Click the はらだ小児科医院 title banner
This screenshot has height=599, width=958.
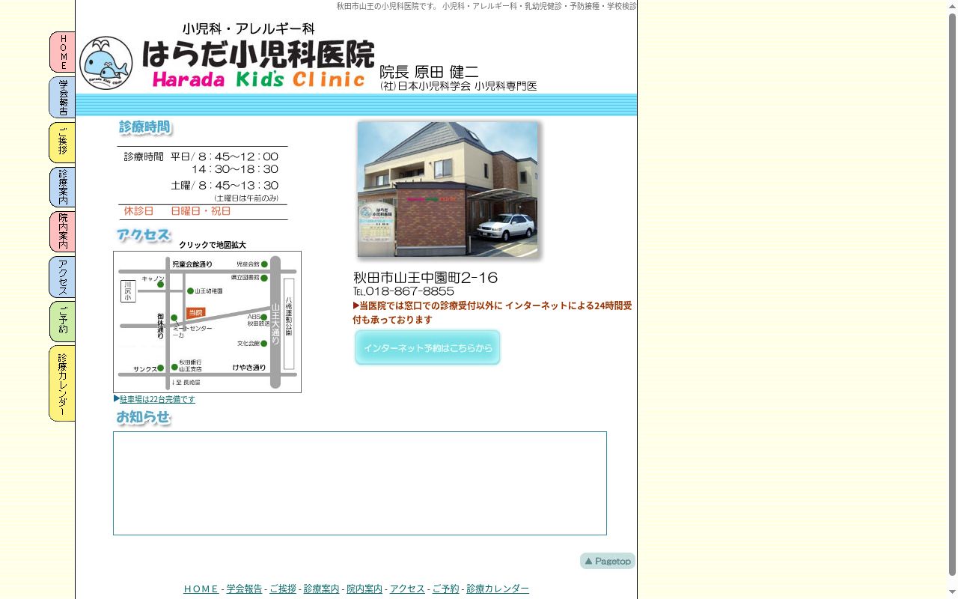pos(257,56)
